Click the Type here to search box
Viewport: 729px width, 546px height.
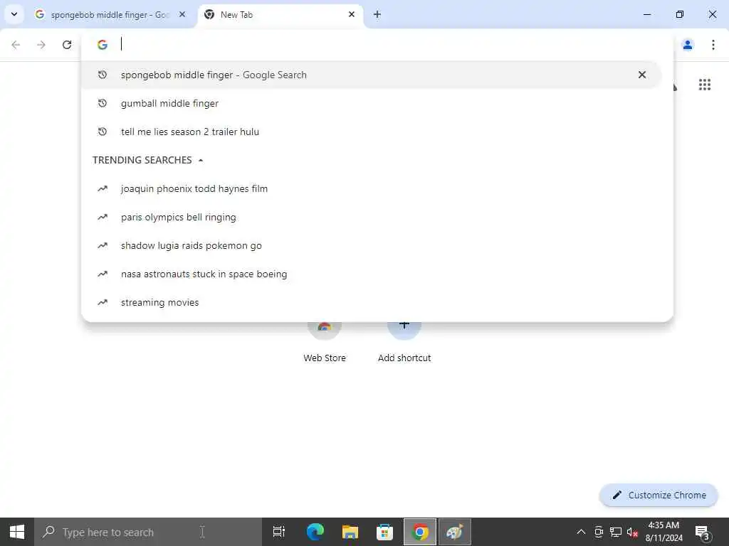coord(148,532)
